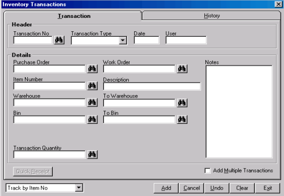Focus the To Bin input field
Viewport: 284px width, 196px height.
click(x=139, y=120)
